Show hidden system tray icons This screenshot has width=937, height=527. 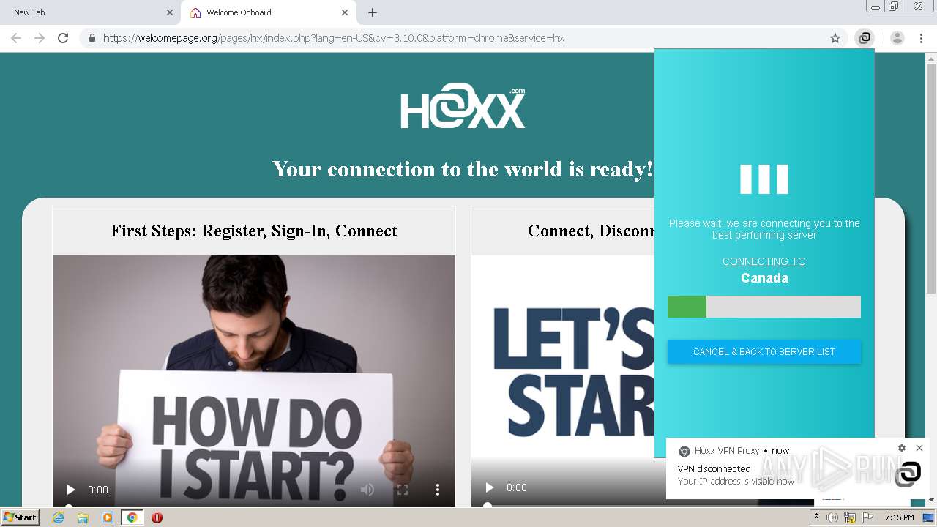click(816, 517)
